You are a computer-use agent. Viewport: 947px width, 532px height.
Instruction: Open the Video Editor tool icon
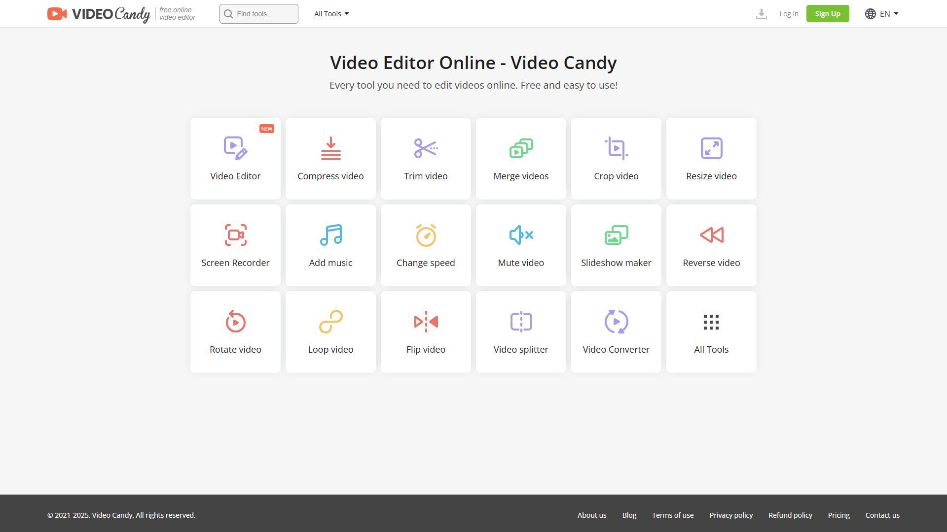pos(235,148)
